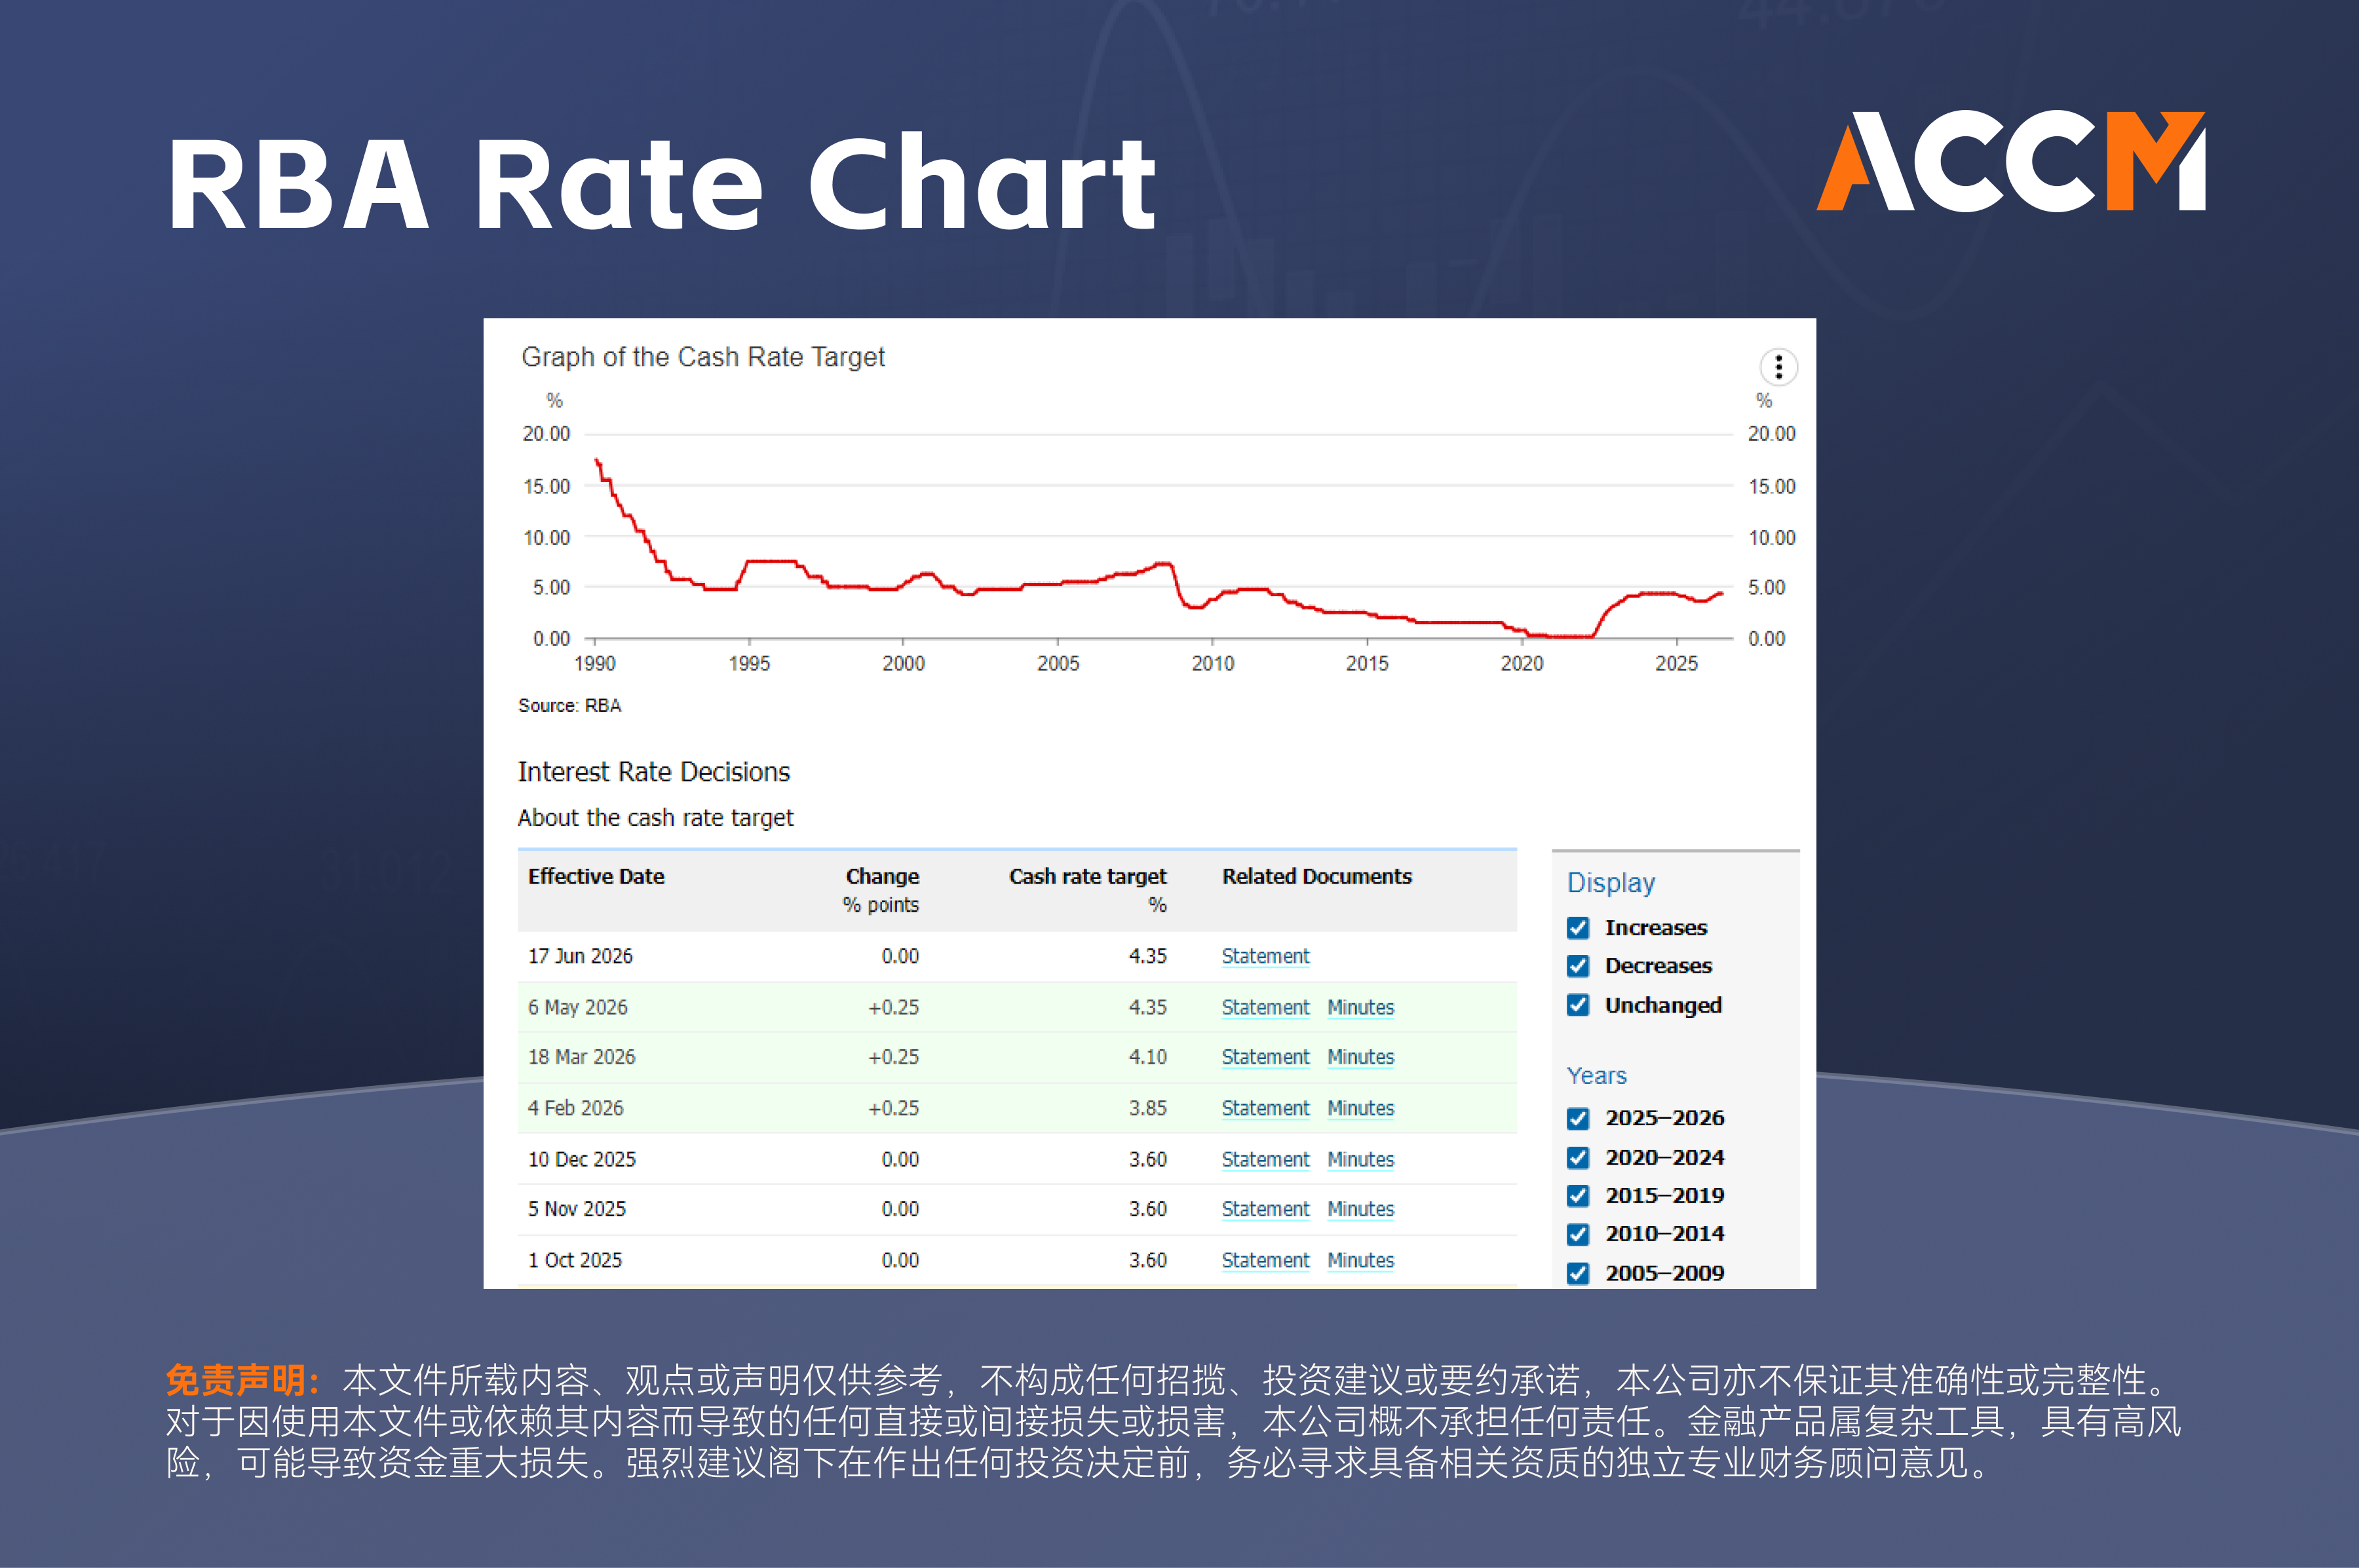2359x1568 pixels.
Task: Open Statement for 5 Nov 2025
Action: [x=1265, y=1209]
